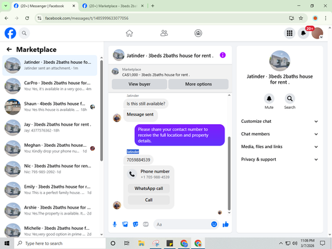Switch to the Marketplace 3beds browser tab
The height and width of the screenshot is (249, 332).
[113, 6]
